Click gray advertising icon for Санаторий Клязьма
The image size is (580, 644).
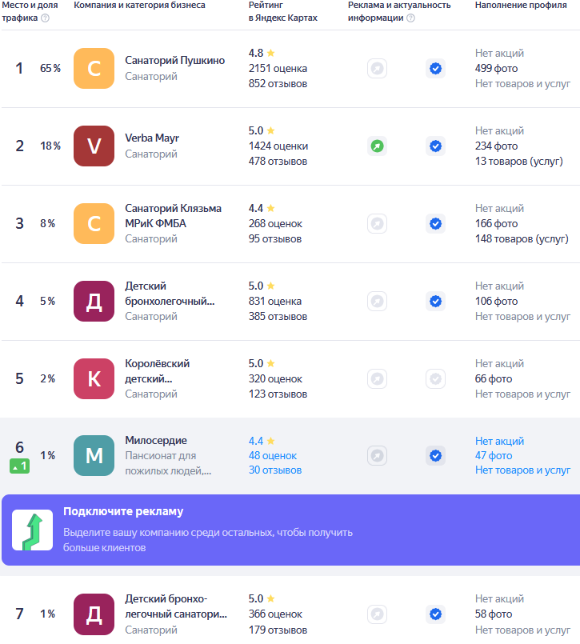coord(377,224)
